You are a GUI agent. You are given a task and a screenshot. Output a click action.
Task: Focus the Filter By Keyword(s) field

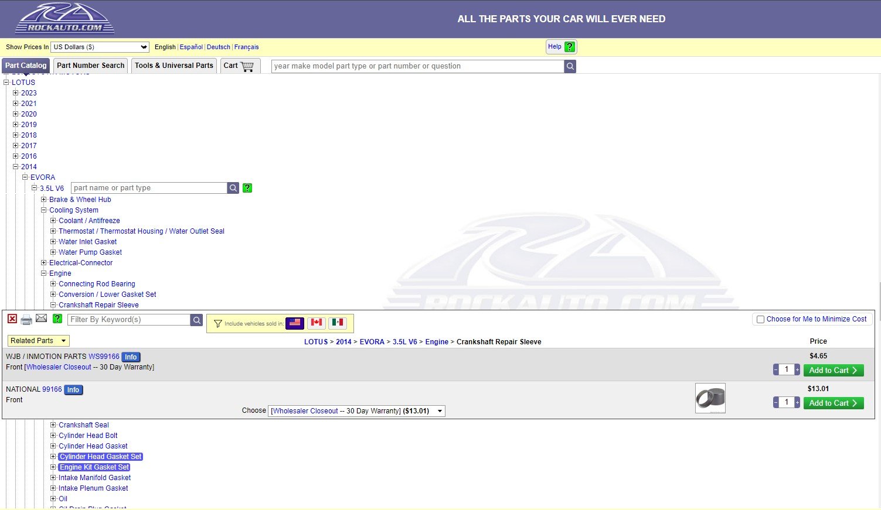pos(129,320)
